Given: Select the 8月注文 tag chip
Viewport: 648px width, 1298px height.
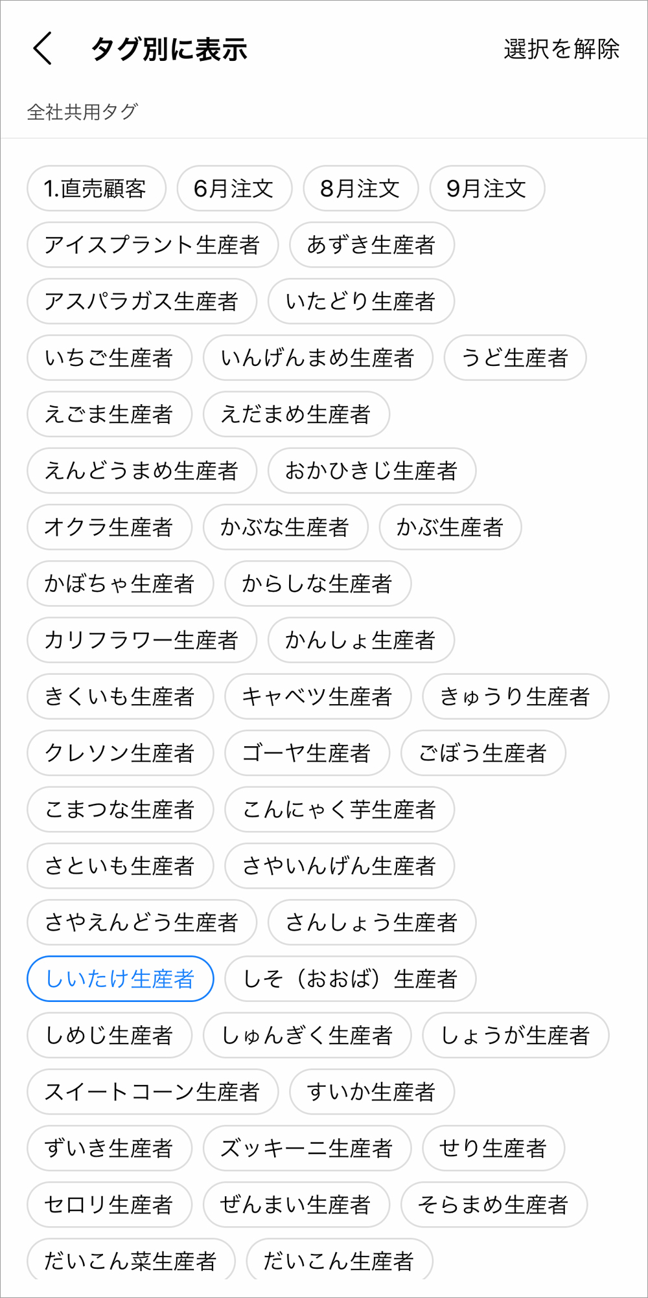Looking at the screenshot, I should point(360,188).
